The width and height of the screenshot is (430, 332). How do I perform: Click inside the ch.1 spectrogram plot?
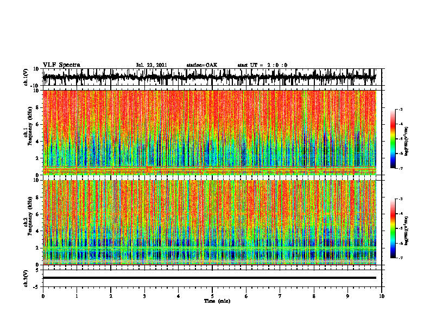point(209,132)
